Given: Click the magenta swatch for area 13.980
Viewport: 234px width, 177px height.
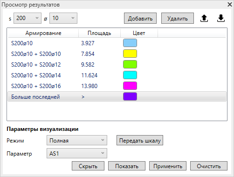Looking at the screenshot, I should [130, 86].
